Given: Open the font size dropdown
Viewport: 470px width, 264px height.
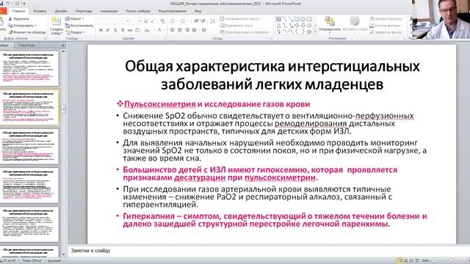Looking at the screenshot, I should pyautogui.click(x=140, y=21).
